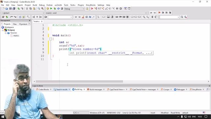Open the Build menu
The height and width of the screenshot is (119, 211).
point(35,5)
